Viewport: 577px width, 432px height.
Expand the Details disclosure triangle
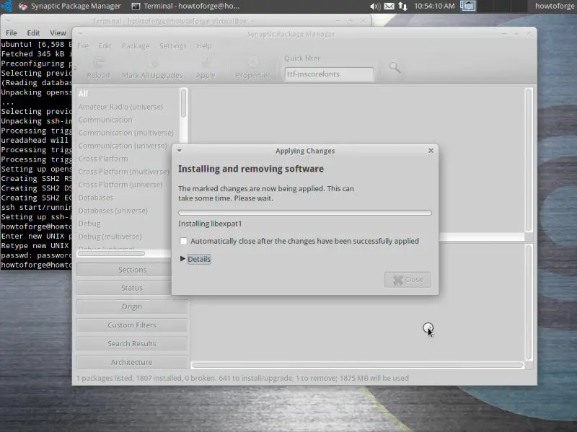182,259
